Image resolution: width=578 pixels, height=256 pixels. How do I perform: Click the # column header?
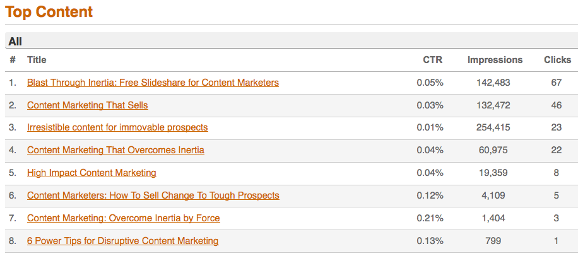point(13,60)
